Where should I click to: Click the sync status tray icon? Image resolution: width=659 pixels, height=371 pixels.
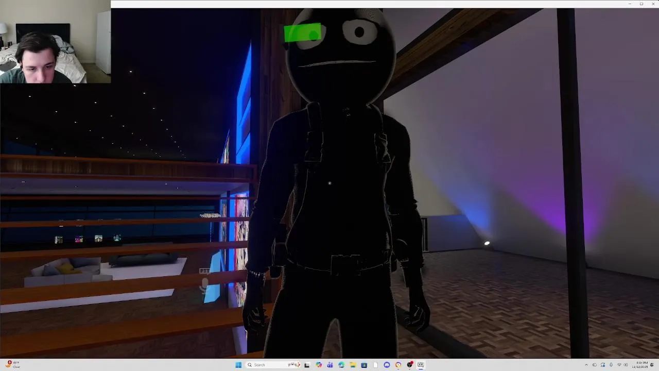[x=603, y=365]
